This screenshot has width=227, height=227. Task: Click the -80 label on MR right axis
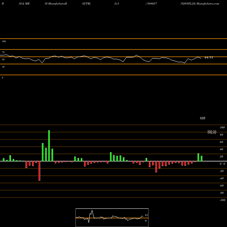(x=222, y=193)
